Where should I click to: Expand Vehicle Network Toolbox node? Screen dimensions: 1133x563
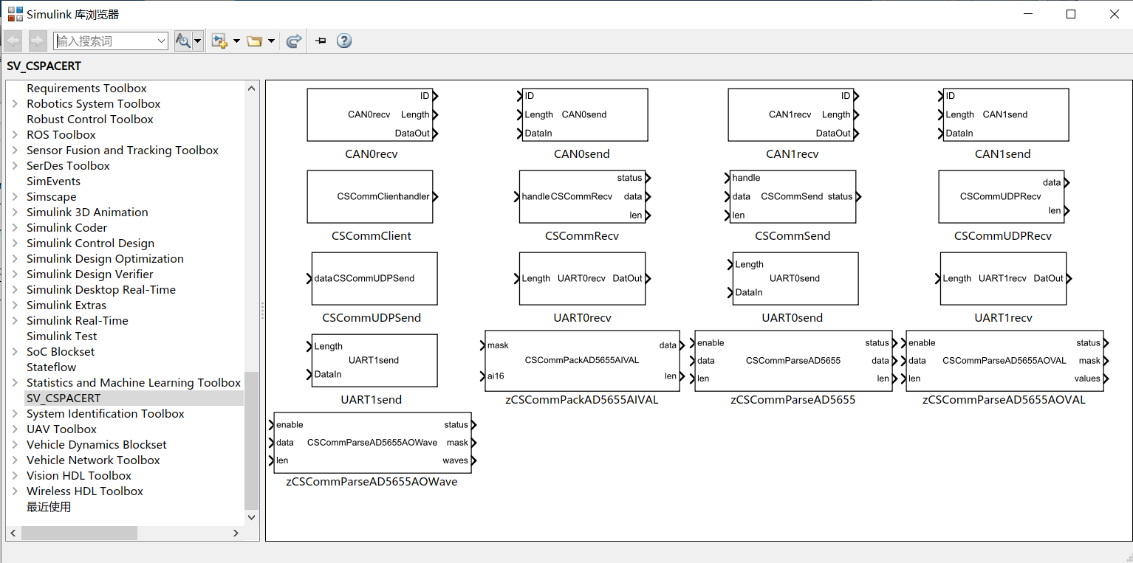click(x=15, y=460)
